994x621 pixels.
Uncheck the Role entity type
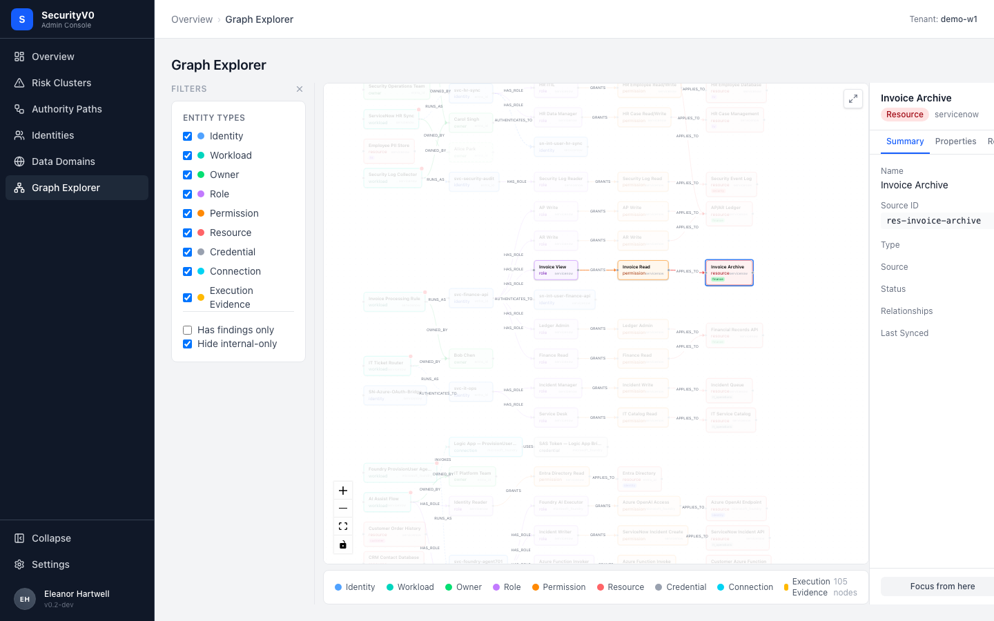click(x=187, y=194)
